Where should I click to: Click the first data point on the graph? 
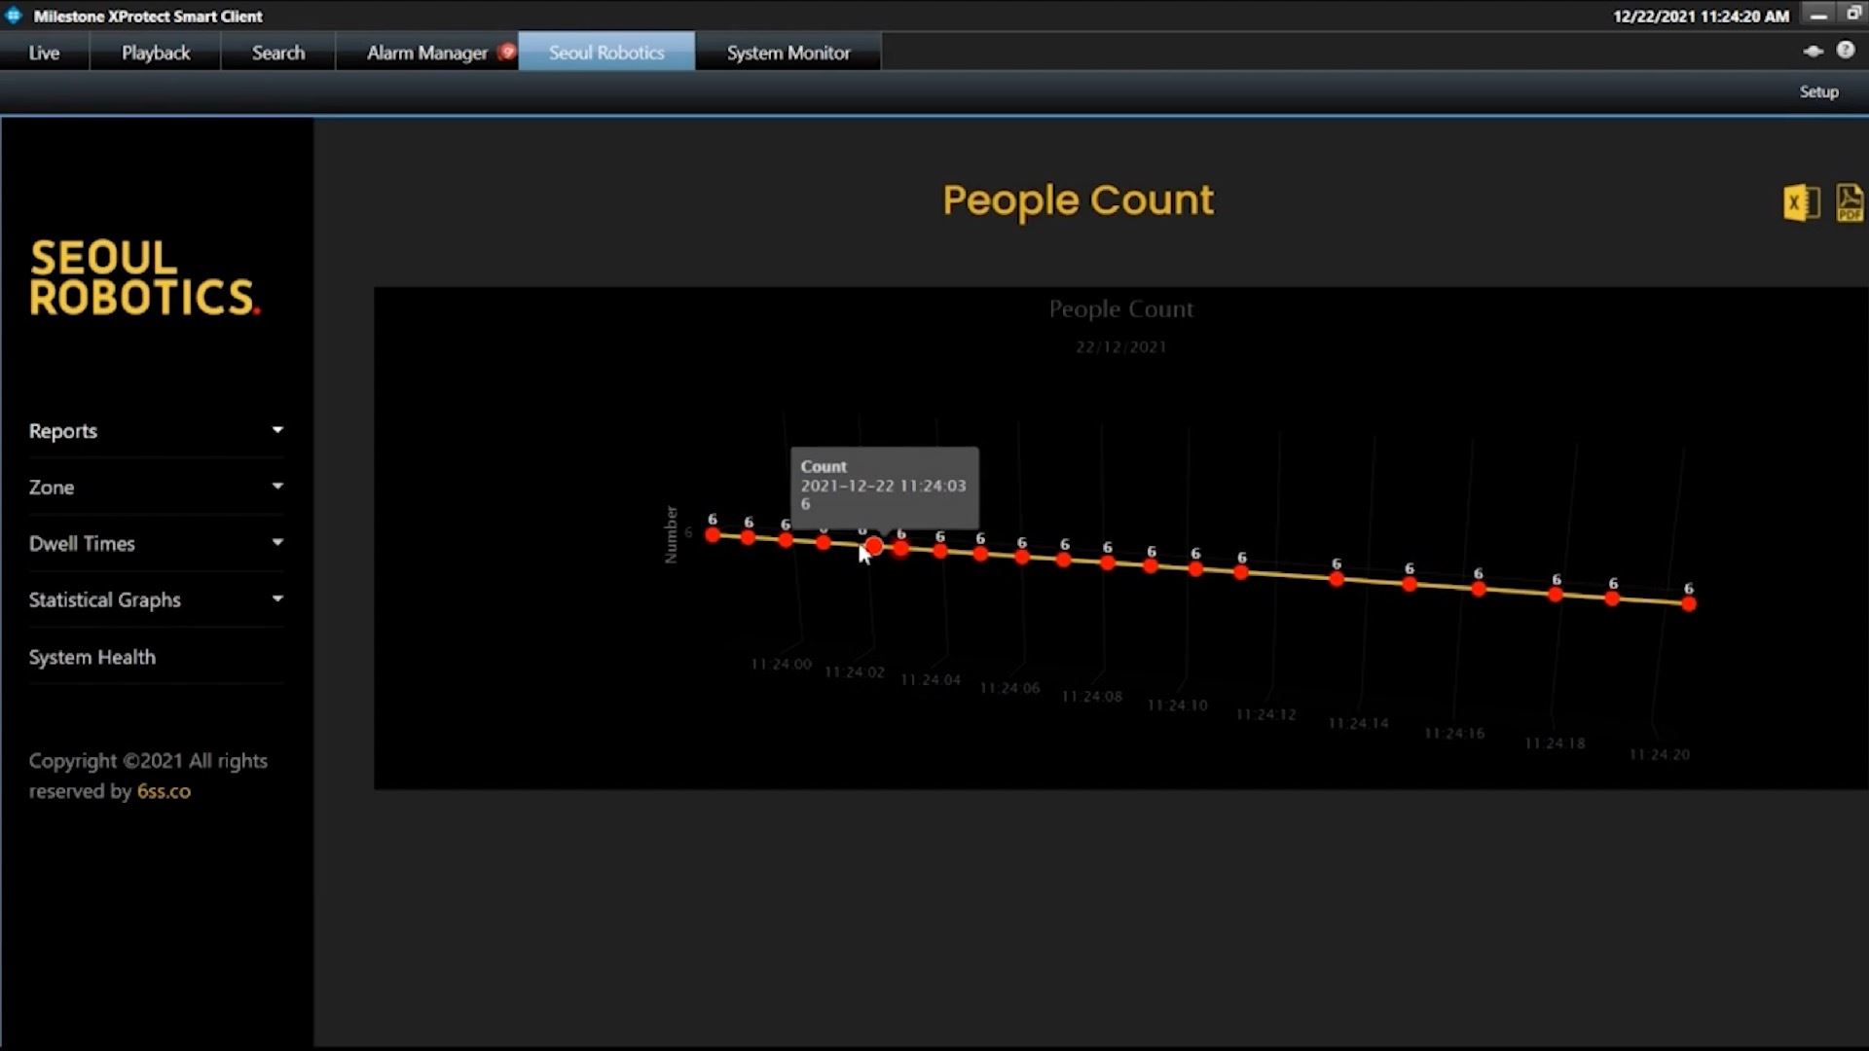click(x=713, y=534)
